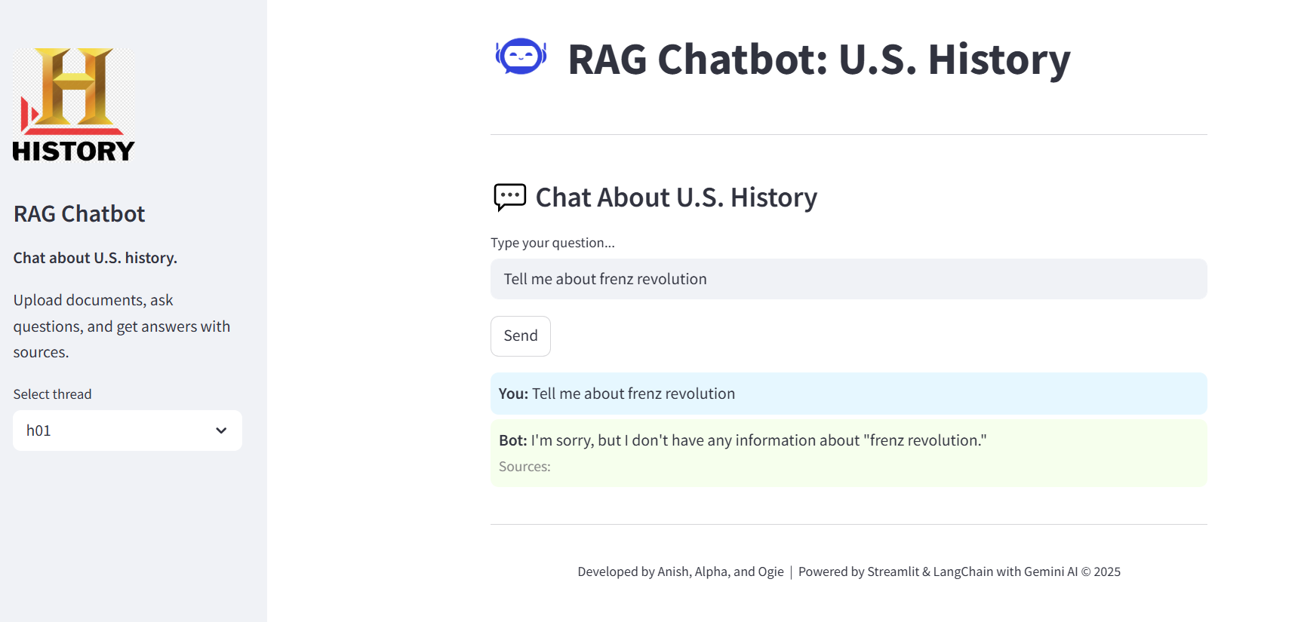1298x622 pixels.
Task: Click the History channel logo
Action: point(73,105)
